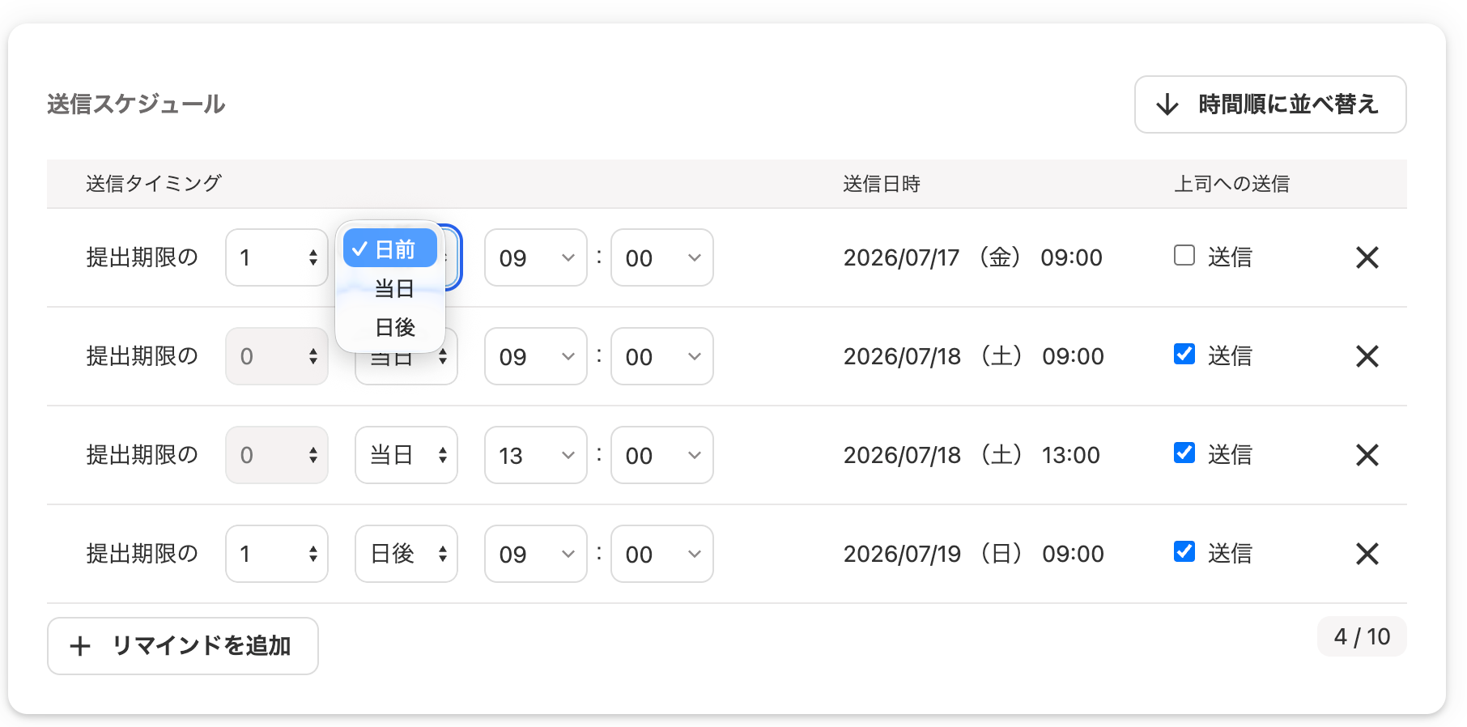Delete the 2026/07/19 09:00 reminder row

pos(1367,554)
